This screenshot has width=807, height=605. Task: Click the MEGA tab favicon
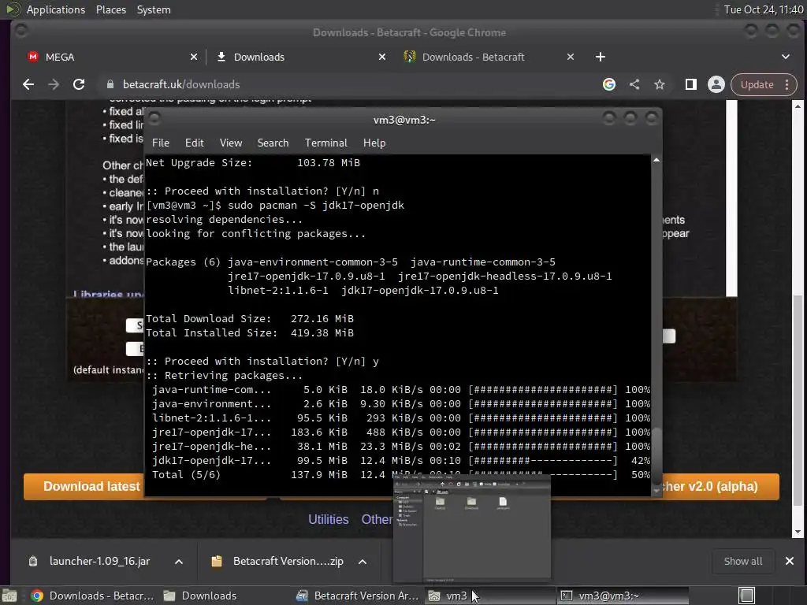[x=33, y=57]
